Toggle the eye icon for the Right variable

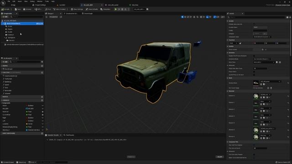[42, 118]
